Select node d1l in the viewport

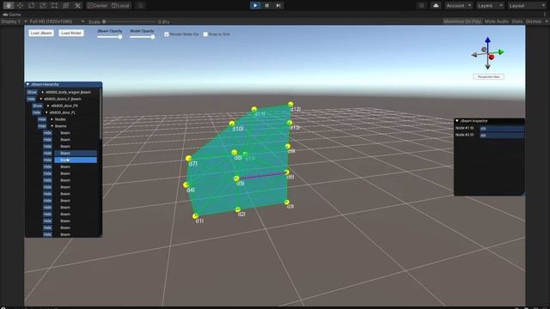point(195,216)
